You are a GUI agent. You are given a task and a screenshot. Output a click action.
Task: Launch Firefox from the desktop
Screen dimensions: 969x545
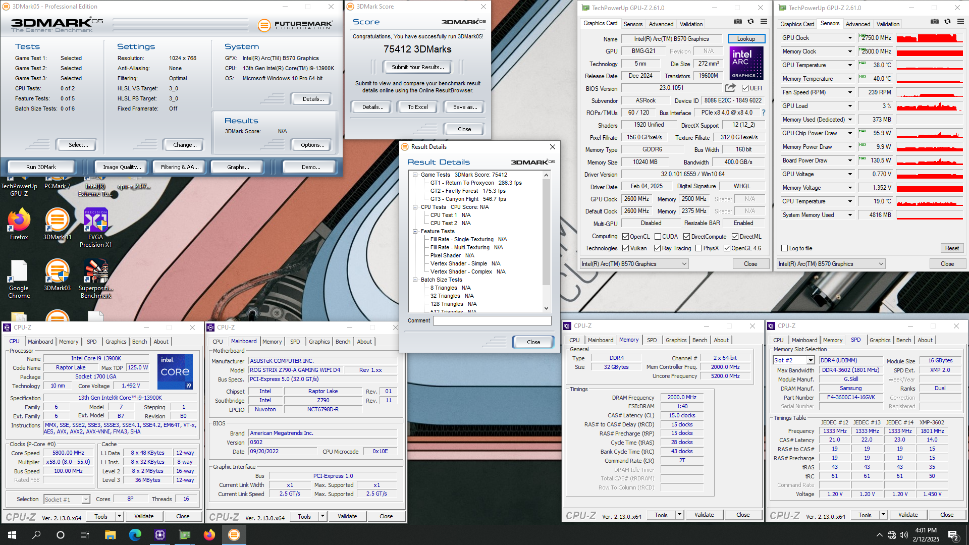pos(19,225)
